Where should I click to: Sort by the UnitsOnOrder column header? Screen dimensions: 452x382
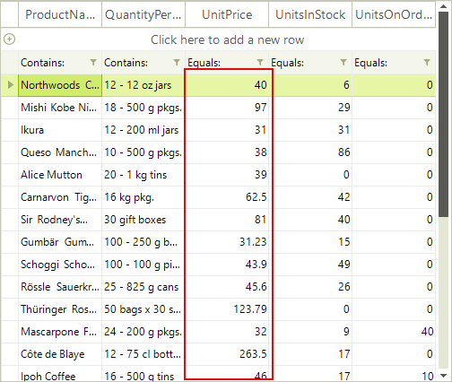tap(394, 14)
